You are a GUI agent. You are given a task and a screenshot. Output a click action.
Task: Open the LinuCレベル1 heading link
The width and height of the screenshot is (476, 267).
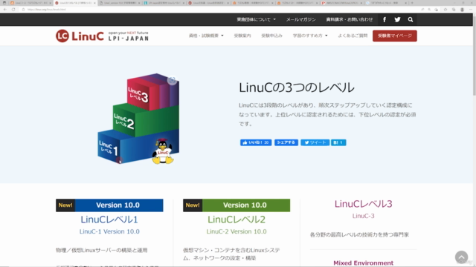[109, 220]
